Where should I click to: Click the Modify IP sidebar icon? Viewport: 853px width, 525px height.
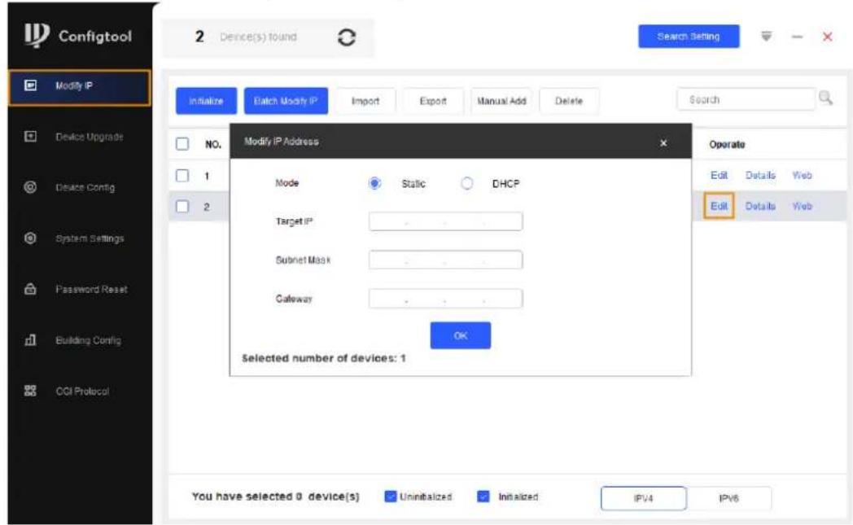30,85
